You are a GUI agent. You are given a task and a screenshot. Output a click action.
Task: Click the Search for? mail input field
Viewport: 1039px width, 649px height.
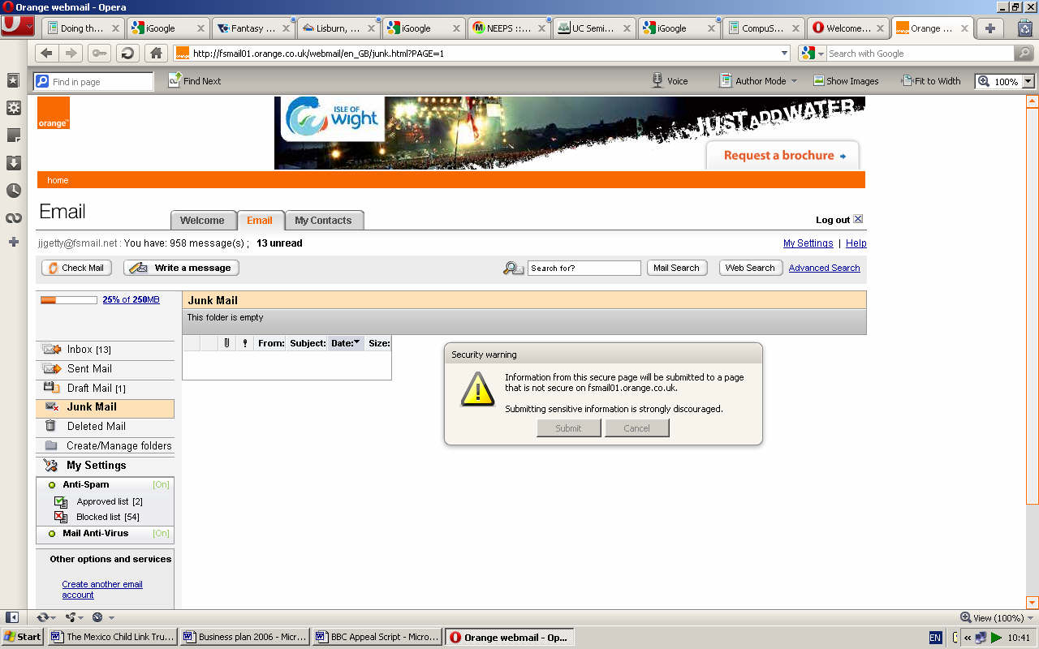584,268
